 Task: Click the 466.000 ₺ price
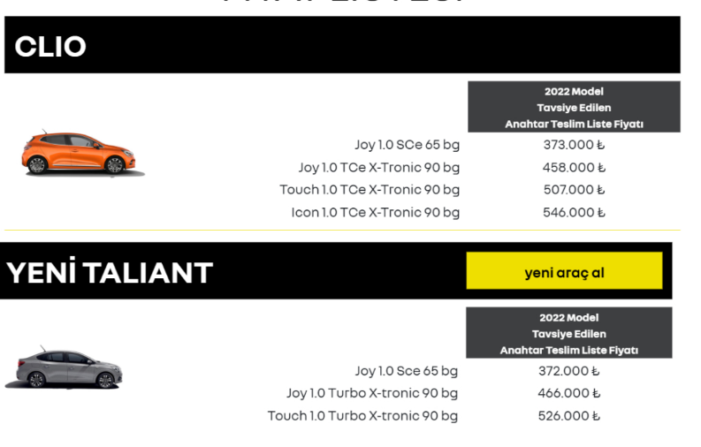click(568, 393)
